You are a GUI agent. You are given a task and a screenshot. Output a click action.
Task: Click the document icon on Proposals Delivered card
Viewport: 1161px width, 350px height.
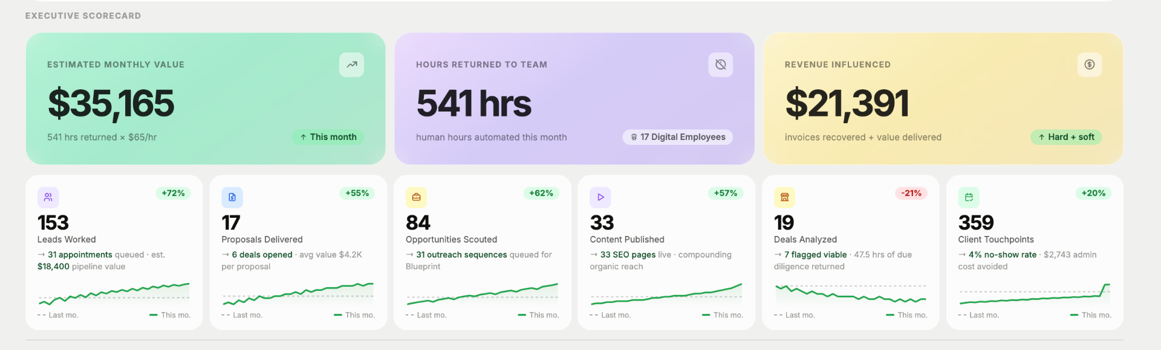232,197
